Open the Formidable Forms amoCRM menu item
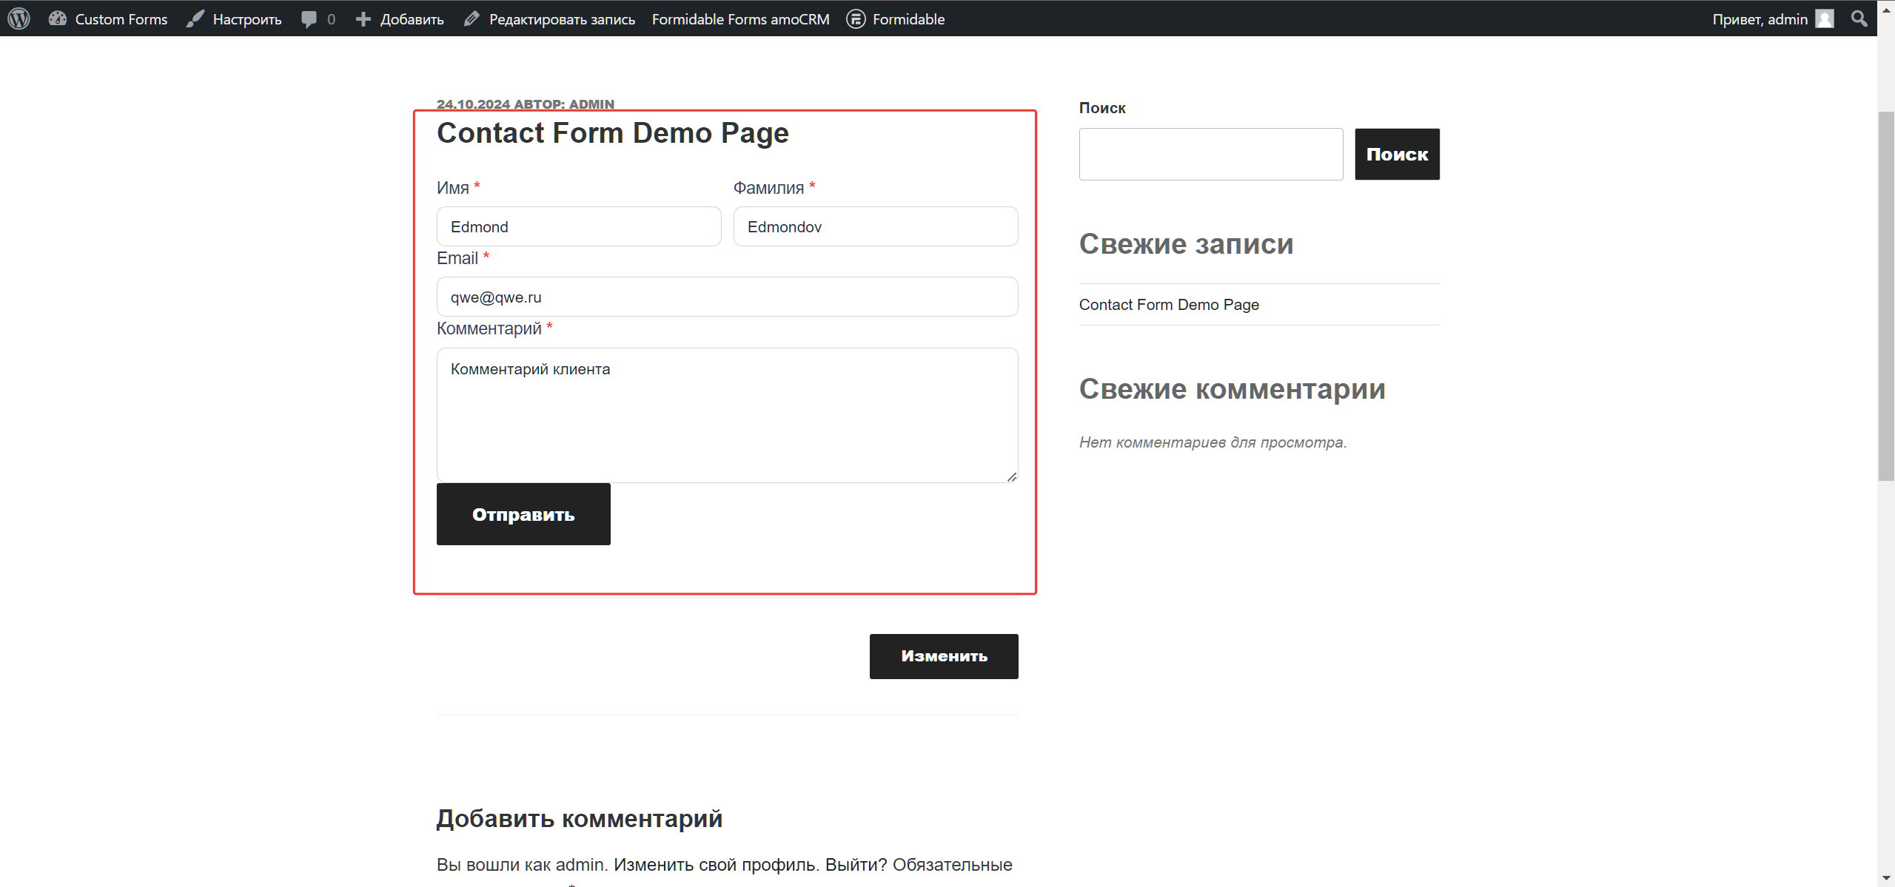 pyautogui.click(x=740, y=18)
